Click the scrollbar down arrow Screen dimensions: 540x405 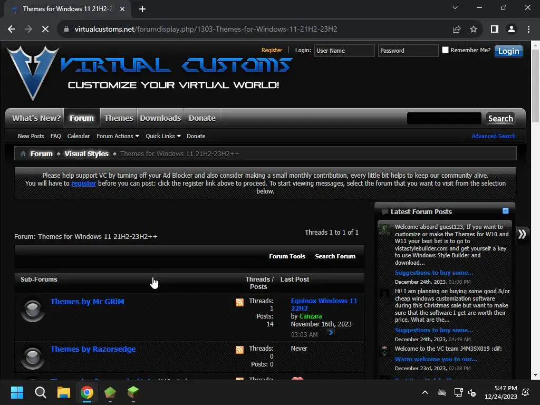[535, 375]
